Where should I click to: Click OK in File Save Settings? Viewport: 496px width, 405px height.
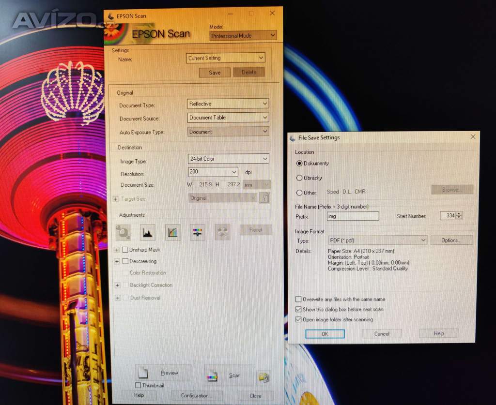click(x=325, y=333)
